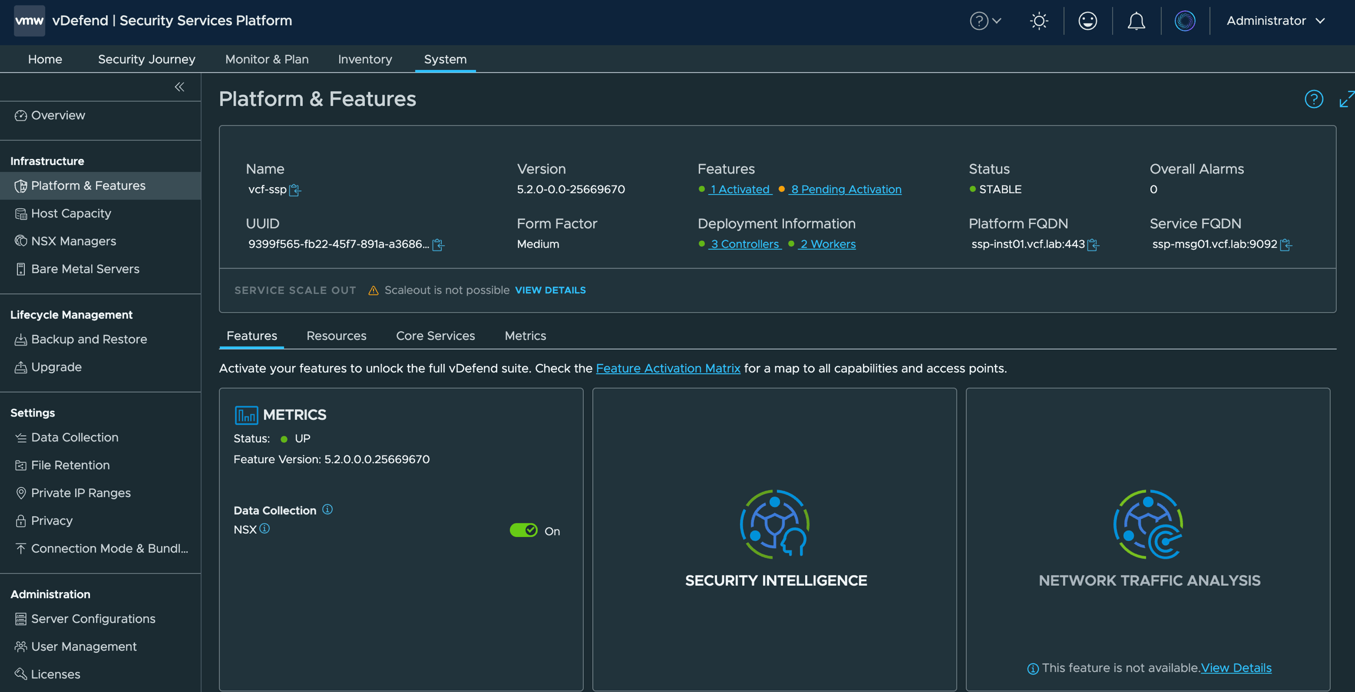The height and width of the screenshot is (692, 1355).
Task: Open the notifications bell
Action: point(1136,21)
